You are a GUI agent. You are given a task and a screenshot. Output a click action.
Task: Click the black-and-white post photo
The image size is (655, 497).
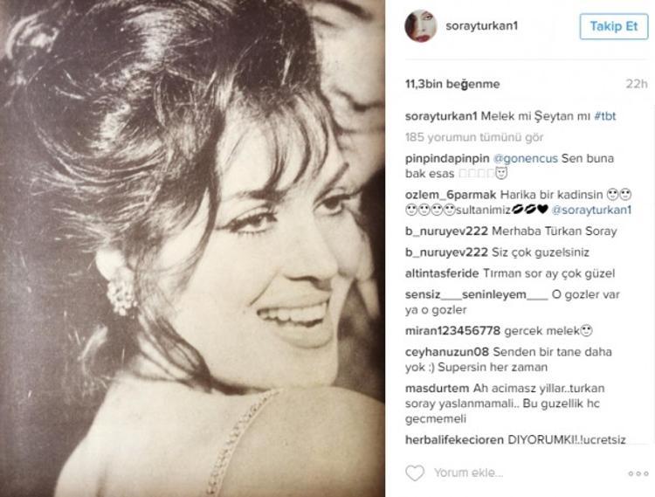192,248
